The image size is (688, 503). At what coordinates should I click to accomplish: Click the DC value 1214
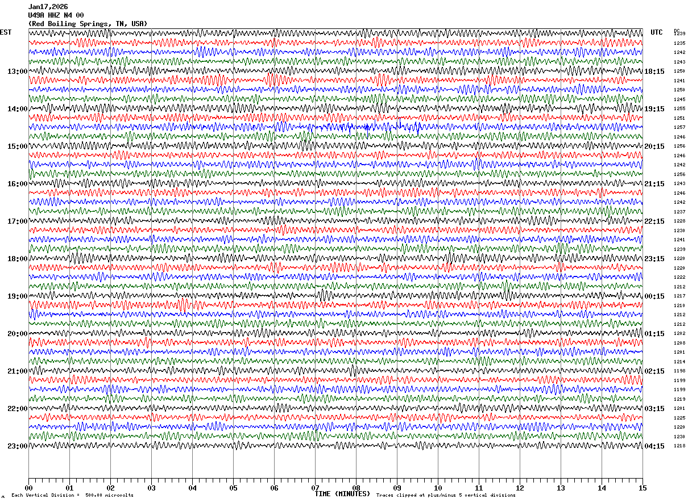pos(679,362)
